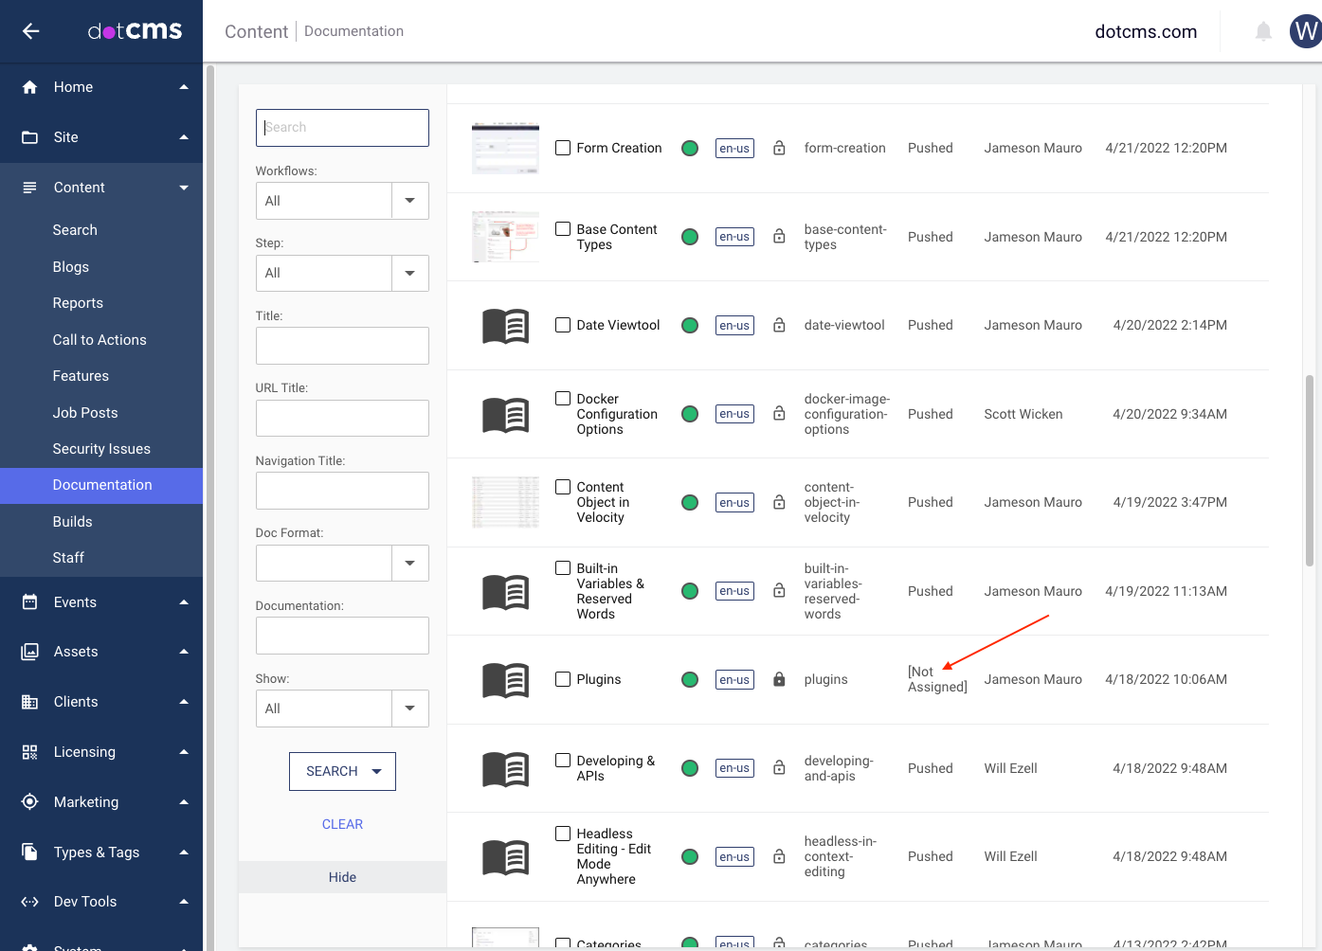Check the Form Creation checkbox
The height and width of the screenshot is (951, 1322).
pos(562,148)
